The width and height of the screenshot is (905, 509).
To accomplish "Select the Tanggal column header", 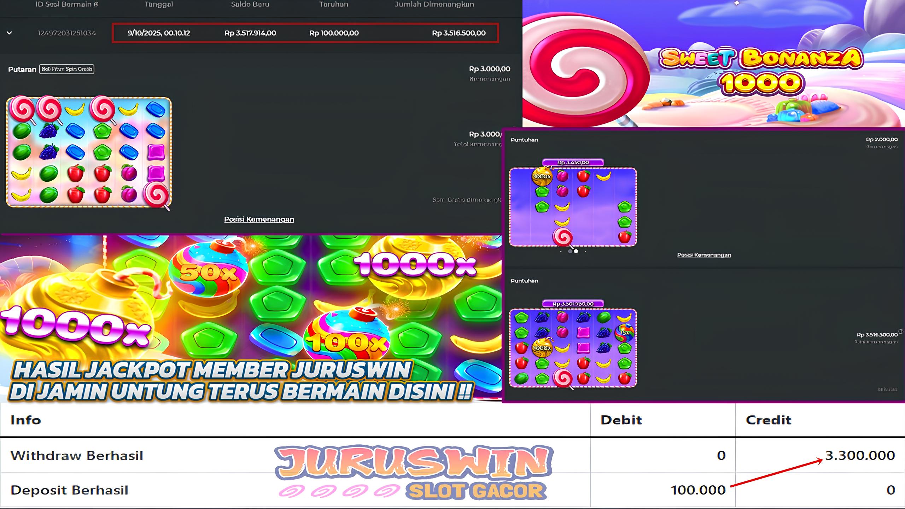I will [158, 4].
